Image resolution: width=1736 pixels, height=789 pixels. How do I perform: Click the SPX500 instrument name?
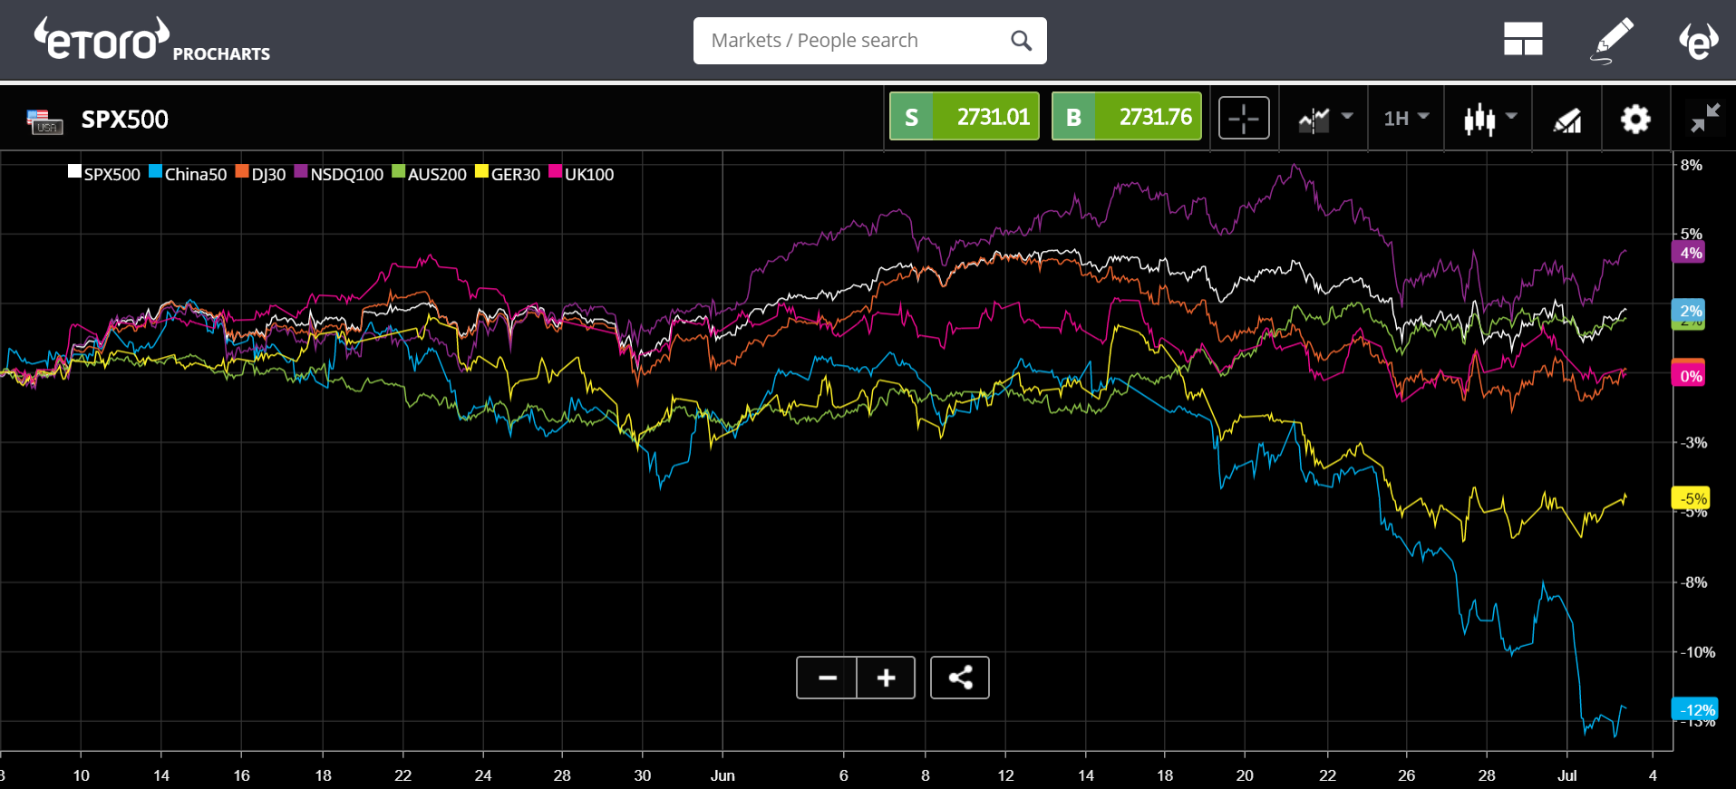point(125,120)
